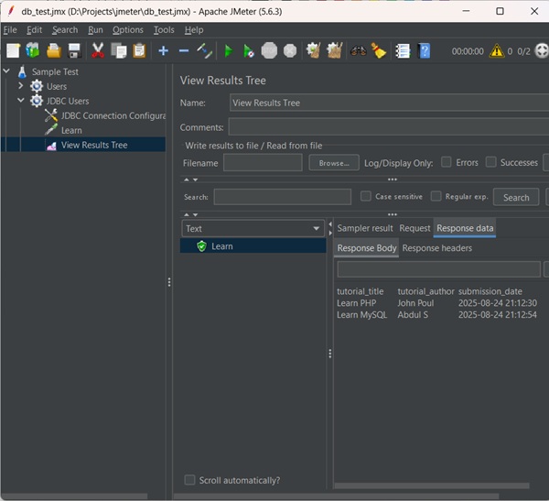The width and height of the screenshot is (549, 501).
Task: Click the Open file folder icon
Action: [x=54, y=51]
